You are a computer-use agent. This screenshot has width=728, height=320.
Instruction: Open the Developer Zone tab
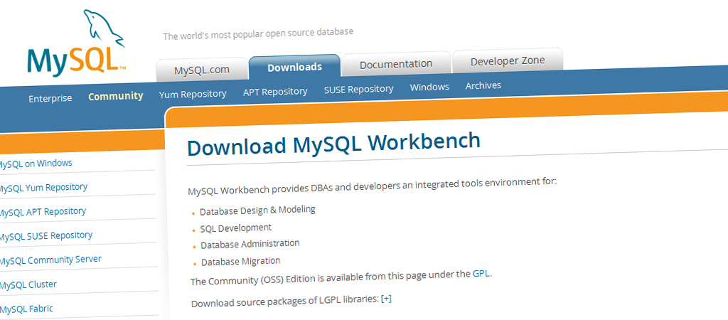507,61
